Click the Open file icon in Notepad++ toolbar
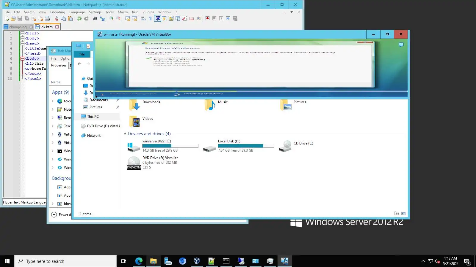The image size is (476, 267). coord(13,18)
